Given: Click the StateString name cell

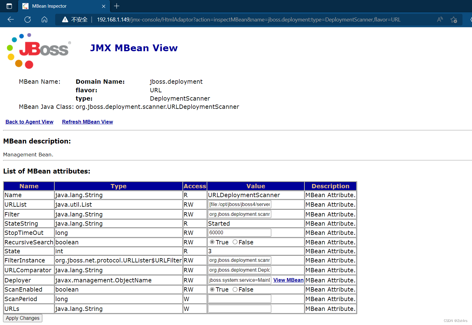Looking at the screenshot, I should 29,224.
